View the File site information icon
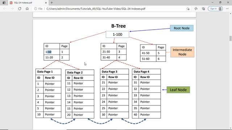This screenshot has width=232, height=130. tap(36, 9)
